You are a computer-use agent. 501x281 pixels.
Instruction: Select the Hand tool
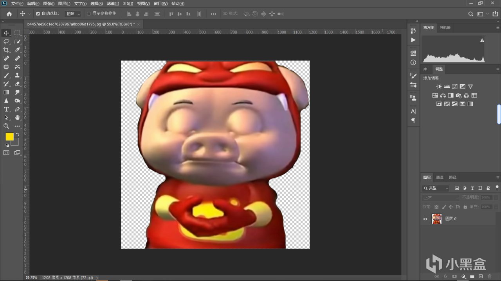[17, 117]
